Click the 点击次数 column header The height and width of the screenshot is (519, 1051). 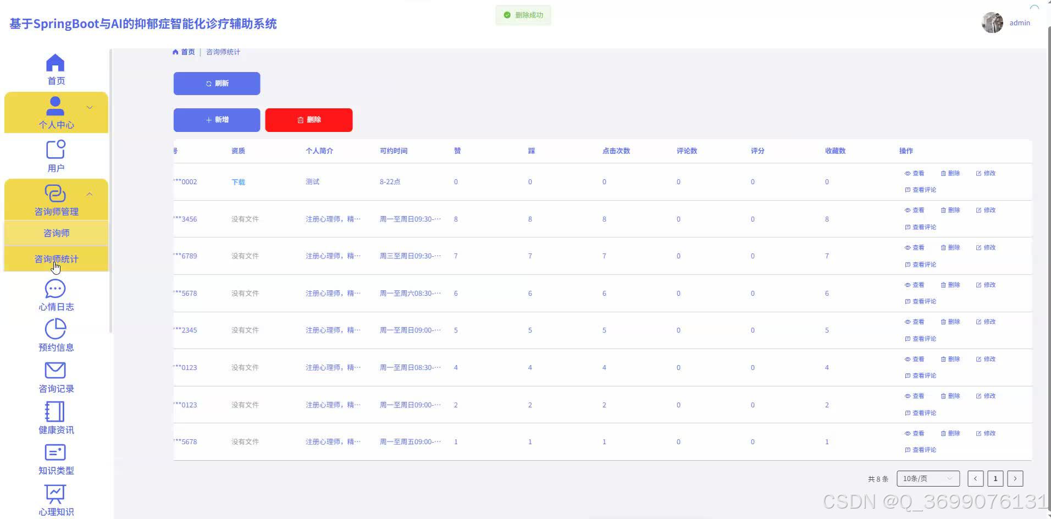616,151
